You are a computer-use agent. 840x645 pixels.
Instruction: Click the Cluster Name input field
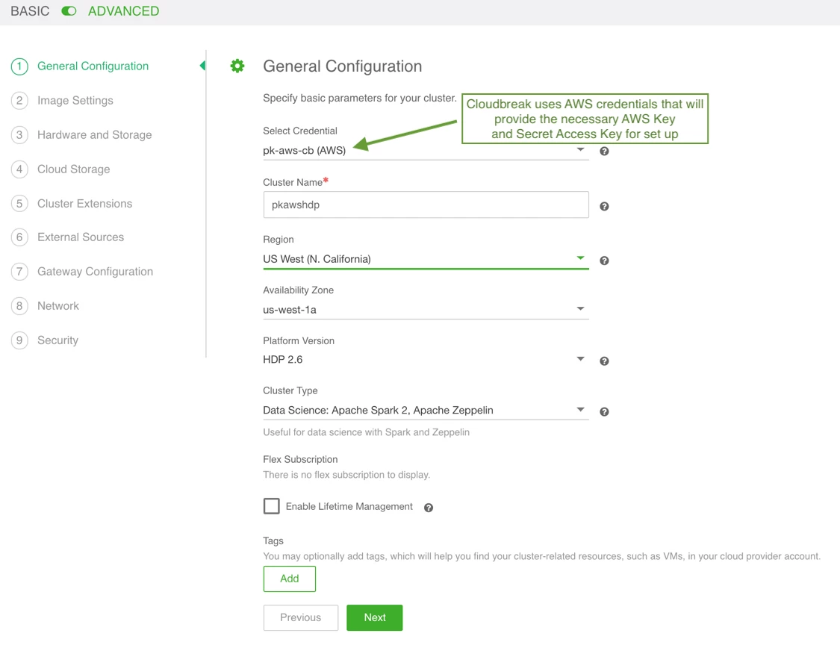click(x=426, y=205)
